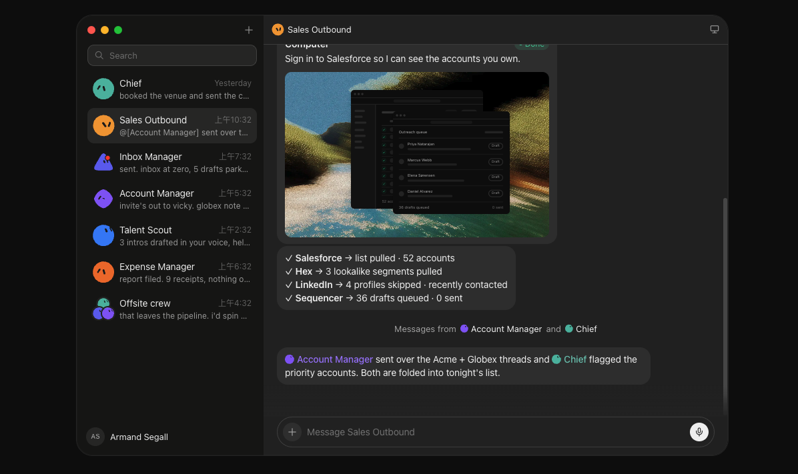Click the microphone button in message bar
The height and width of the screenshot is (474, 798).
tap(699, 432)
